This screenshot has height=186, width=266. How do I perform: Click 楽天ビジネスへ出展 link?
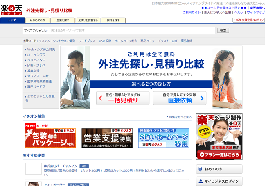(x=217, y=12)
